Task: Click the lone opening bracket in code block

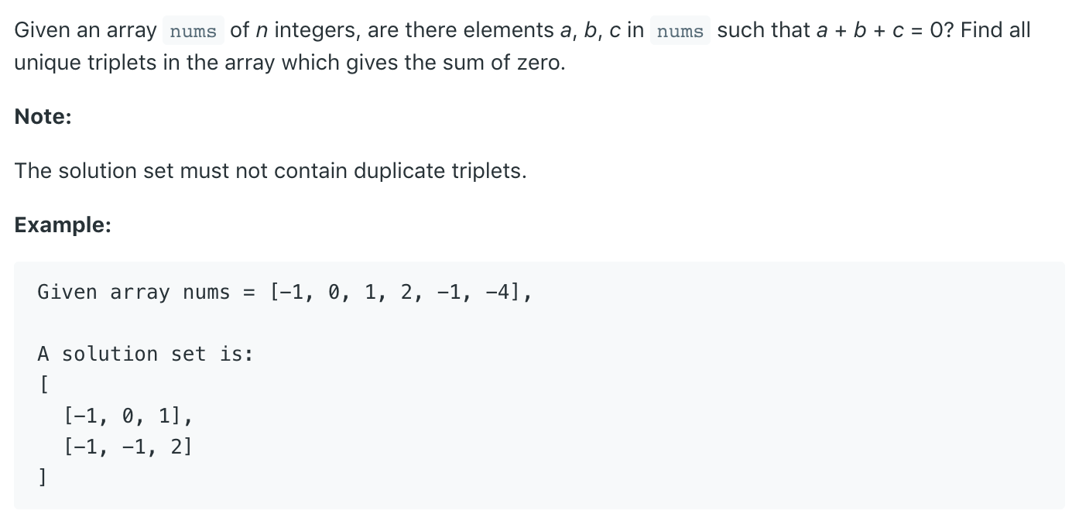Action: (x=43, y=385)
